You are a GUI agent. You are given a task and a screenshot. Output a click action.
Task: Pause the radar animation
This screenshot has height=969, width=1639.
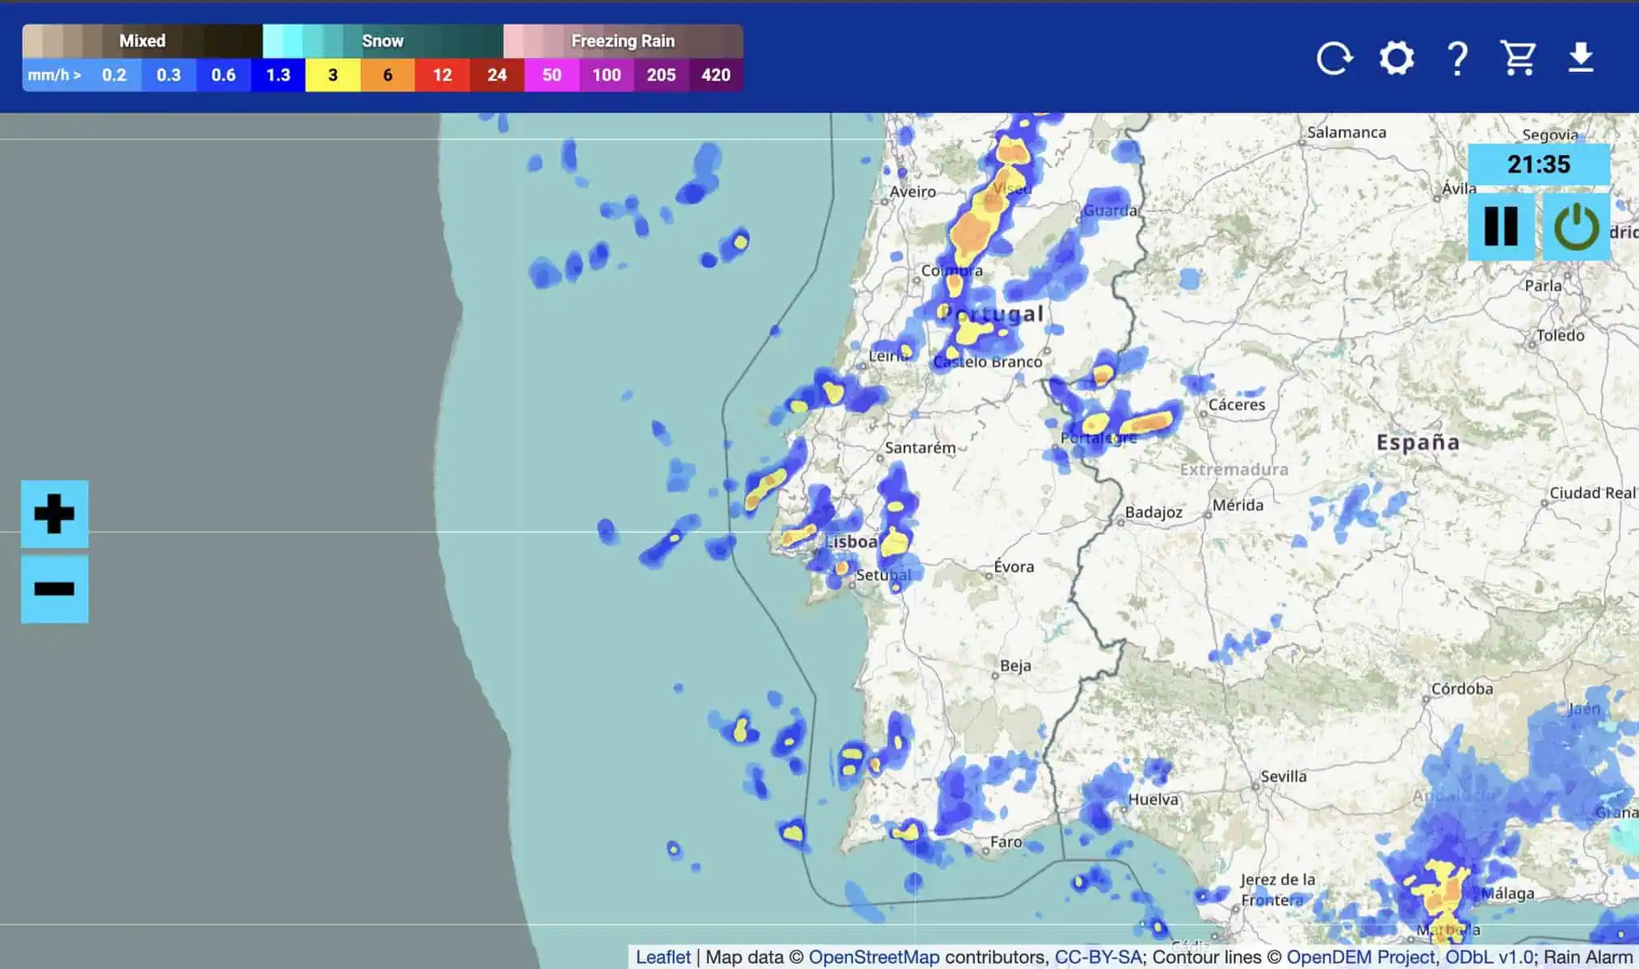tap(1501, 226)
